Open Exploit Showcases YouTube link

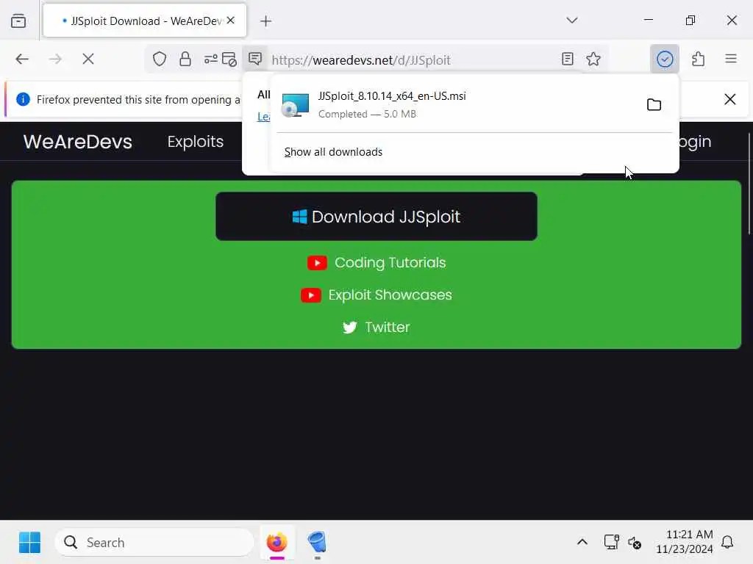[376, 295]
